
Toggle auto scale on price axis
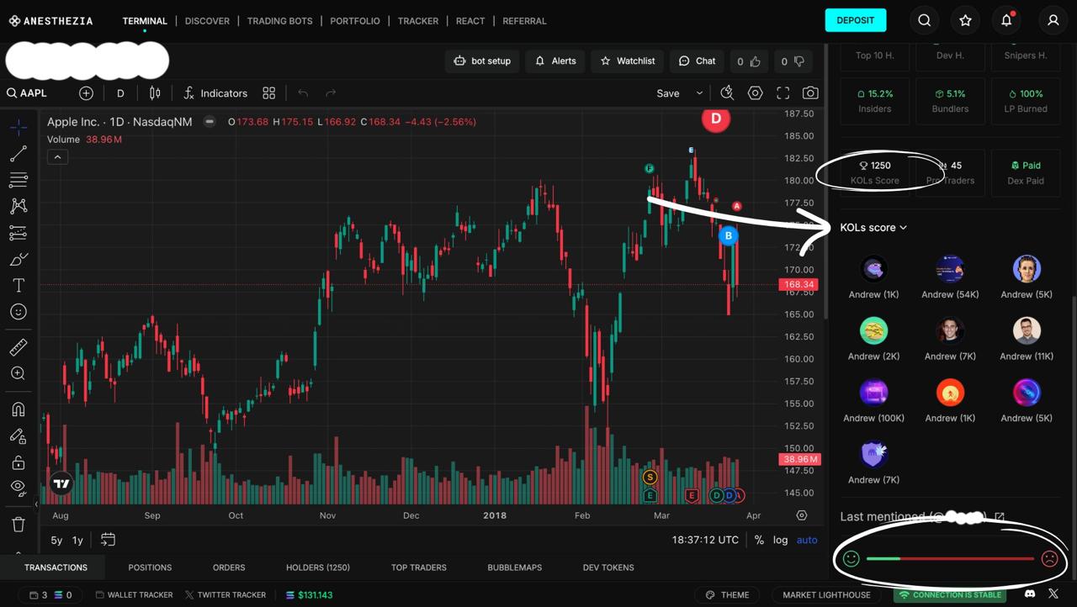point(807,540)
